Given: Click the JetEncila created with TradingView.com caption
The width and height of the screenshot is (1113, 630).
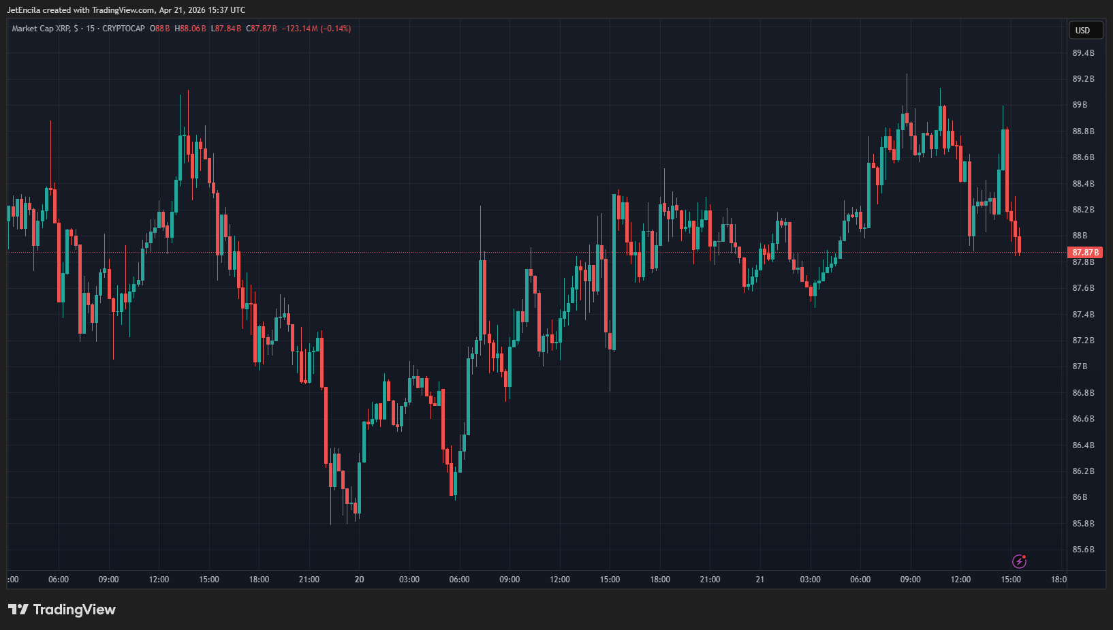Looking at the screenshot, I should tap(126, 10).
